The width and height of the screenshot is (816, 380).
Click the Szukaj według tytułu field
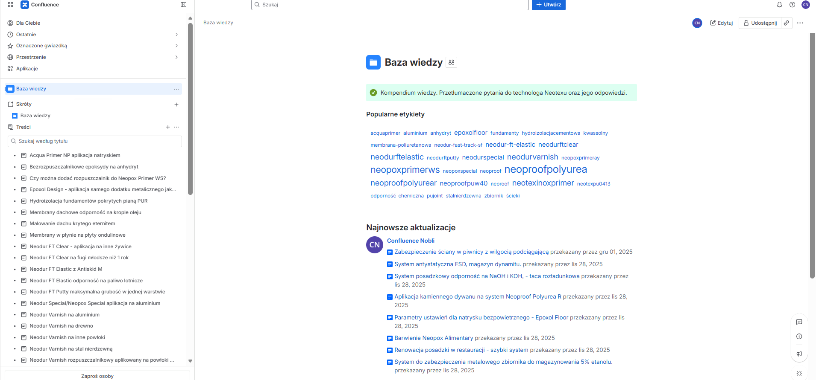95,141
